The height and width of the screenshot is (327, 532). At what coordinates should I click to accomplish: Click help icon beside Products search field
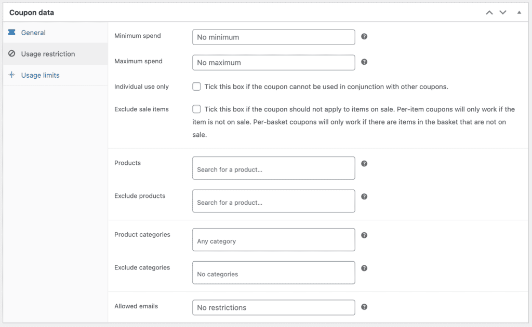coord(364,164)
